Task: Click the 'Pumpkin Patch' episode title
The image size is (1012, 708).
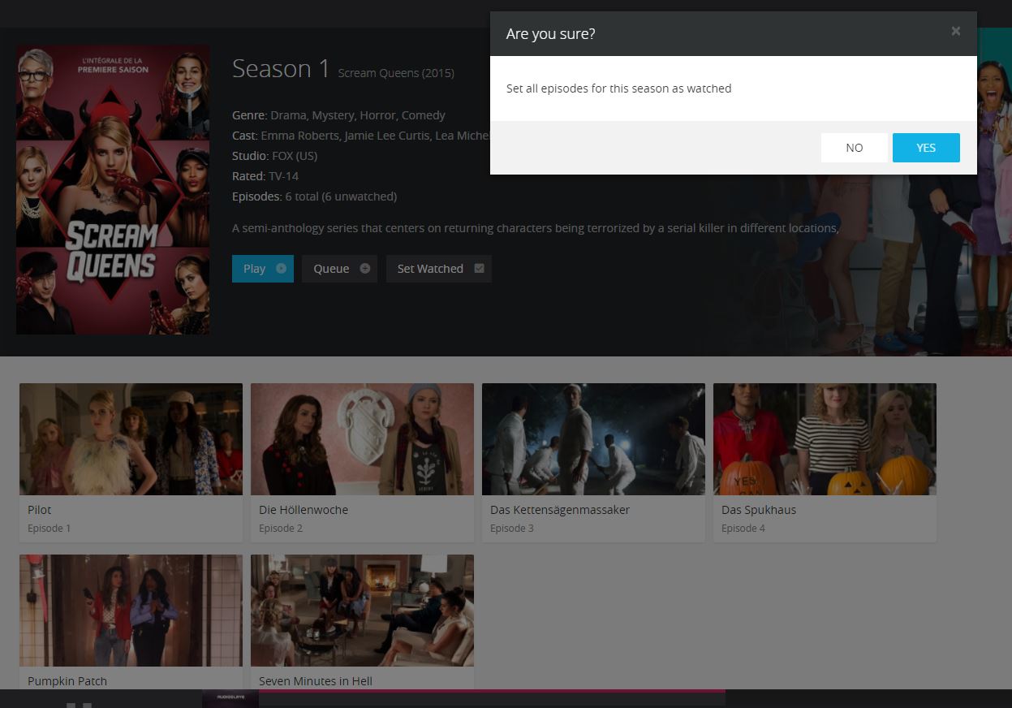Action: click(67, 681)
